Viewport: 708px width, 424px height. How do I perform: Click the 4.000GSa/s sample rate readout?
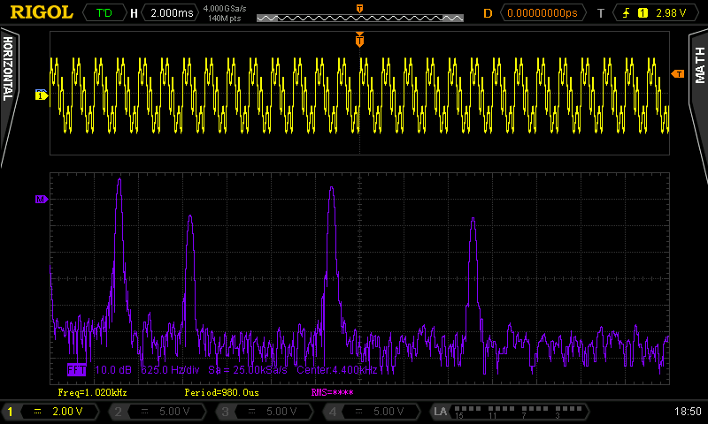pyautogui.click(x=225, y=8)
